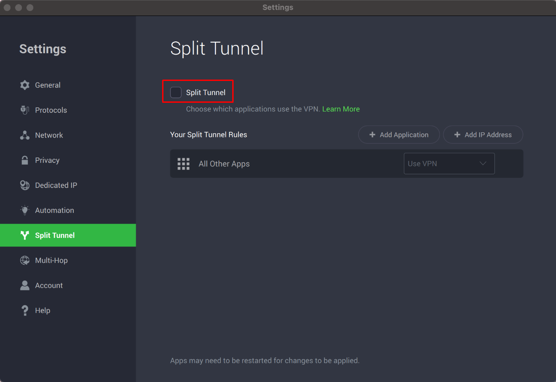Click the General gear icon
Viewport: 556px width, 382px height.
25,85
